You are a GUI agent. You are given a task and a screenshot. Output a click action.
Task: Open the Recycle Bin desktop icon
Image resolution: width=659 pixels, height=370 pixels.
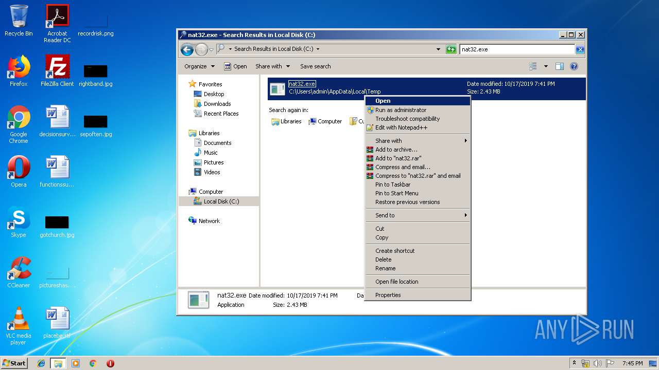coord(19,21)
